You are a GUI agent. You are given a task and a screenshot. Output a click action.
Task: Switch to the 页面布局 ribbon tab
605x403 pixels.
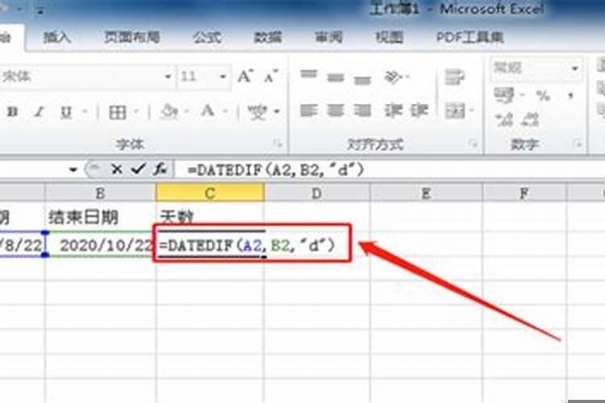coord(132,37)
